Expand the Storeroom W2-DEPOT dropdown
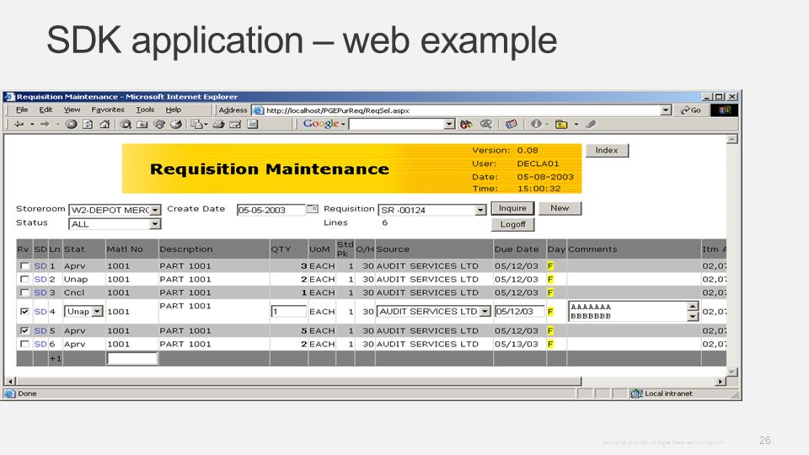The image size is (809, 455). click(155, 211)
